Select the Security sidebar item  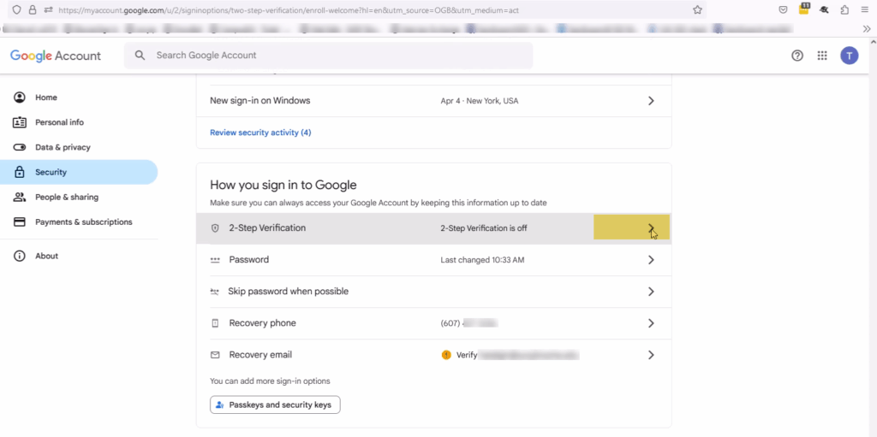79,172
